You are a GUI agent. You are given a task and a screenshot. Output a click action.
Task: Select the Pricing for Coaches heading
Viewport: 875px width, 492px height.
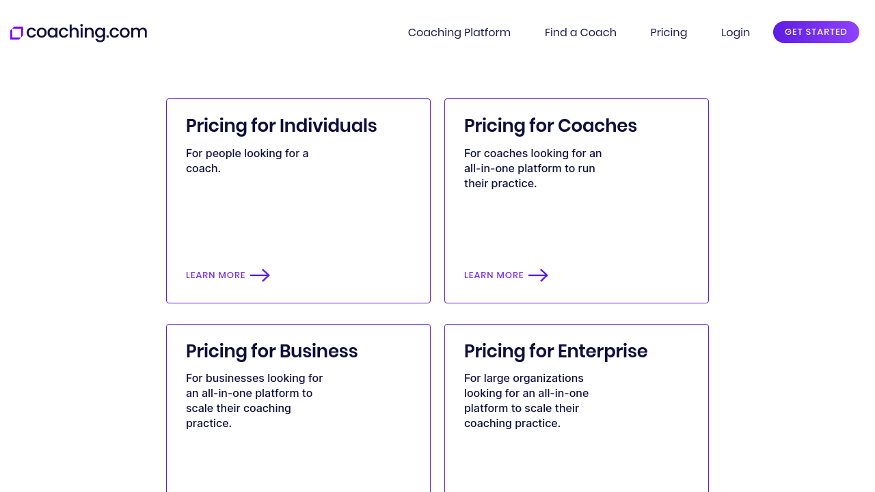coord(550,126)
